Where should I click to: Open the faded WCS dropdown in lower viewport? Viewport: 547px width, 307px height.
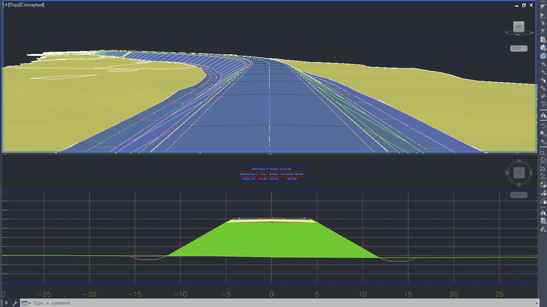click(x=519, y=195)
